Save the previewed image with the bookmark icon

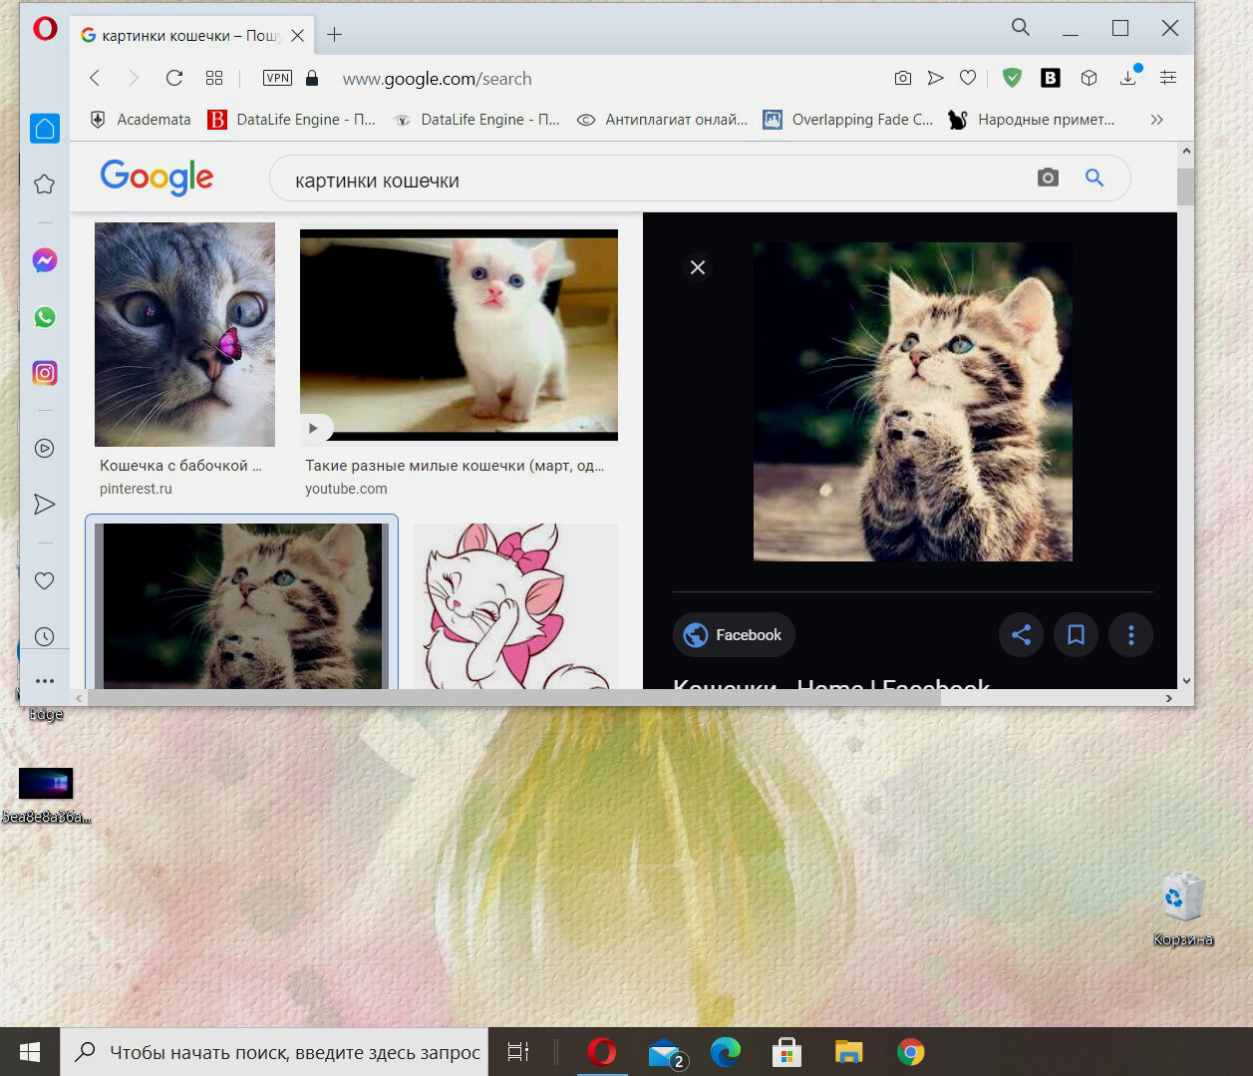(x=1076, y=634)
